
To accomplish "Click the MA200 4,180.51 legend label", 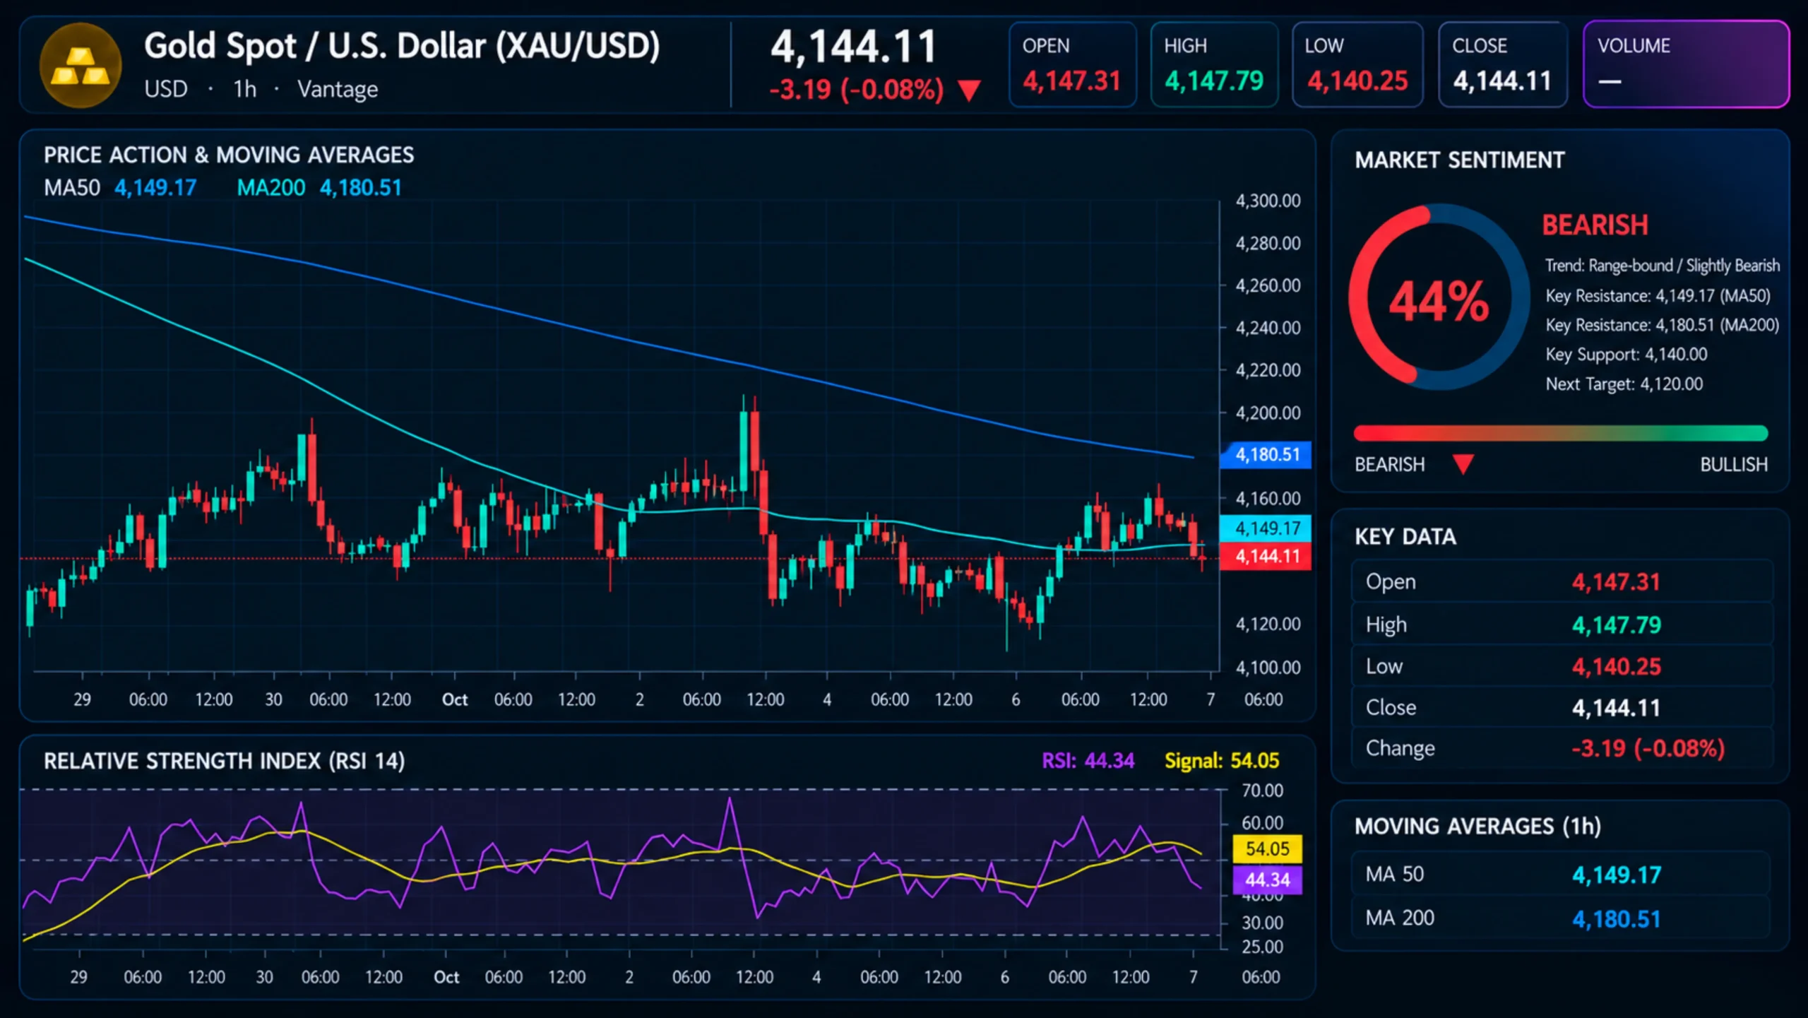I will pos(319,188).
